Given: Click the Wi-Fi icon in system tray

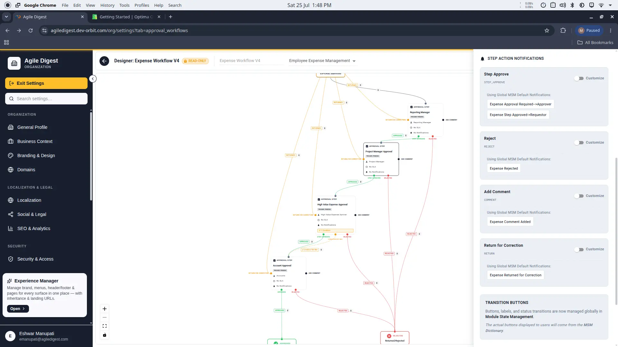Looking at the screenshot, I should point(601,5).
